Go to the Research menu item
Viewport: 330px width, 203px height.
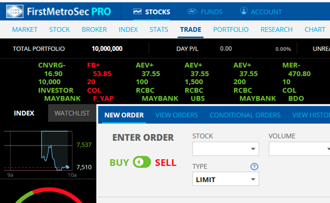[276, 30]
